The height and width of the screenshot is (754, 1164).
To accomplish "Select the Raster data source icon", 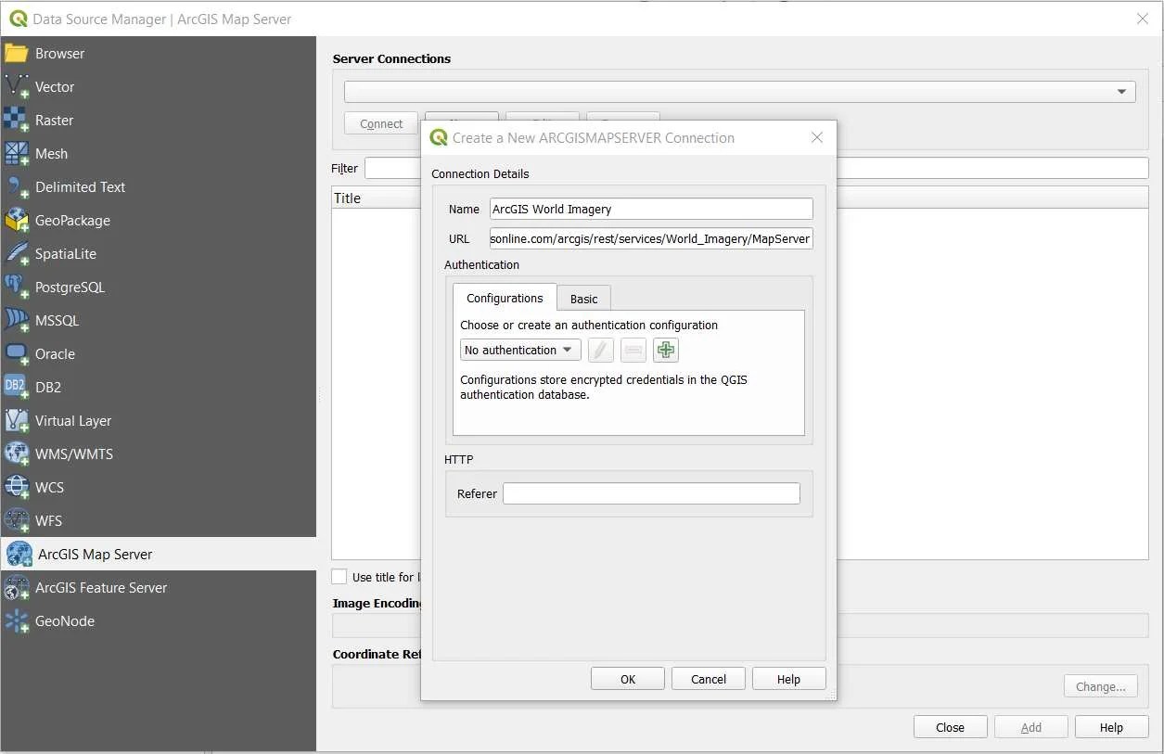I will (54, 120).
